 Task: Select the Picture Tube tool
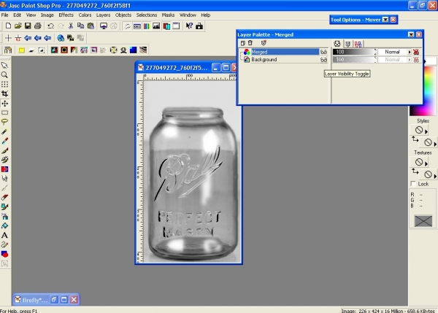[x=4, y=207]
